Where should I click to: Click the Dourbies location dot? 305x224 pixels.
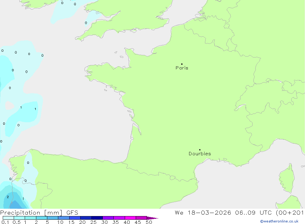200,150
